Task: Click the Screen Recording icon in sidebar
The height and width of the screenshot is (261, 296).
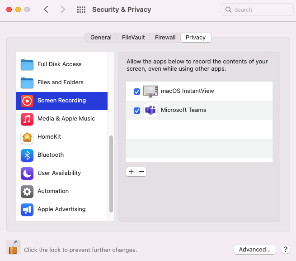Action: click(27, 101)
